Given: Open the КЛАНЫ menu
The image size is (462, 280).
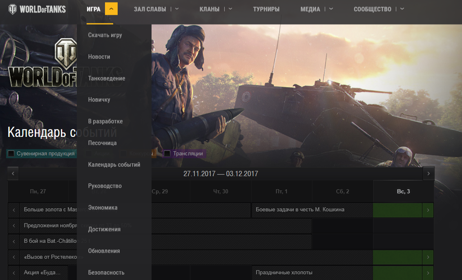Looking at the screenshot, I should tap(210, 9).
